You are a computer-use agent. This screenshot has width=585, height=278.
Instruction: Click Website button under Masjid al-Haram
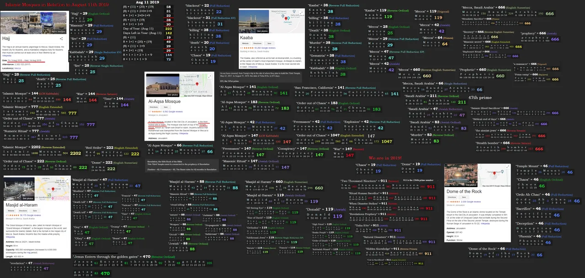11,211
